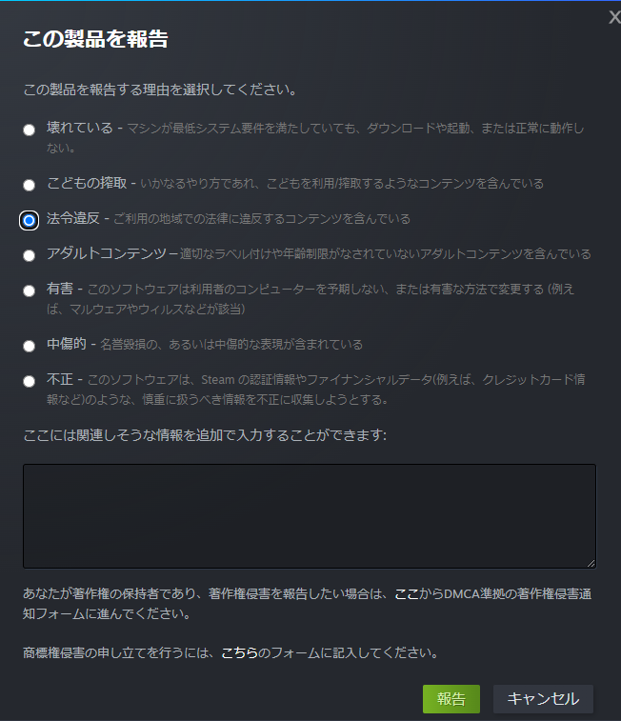The width and height of the screenshot is (621, 721).
Task: Click the bold こどもの搾取 label text
Action: click(87, 182)
